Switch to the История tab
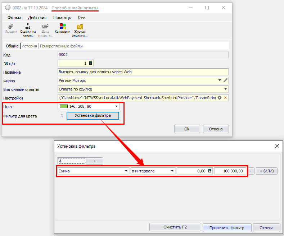284x236 pixels. pos(29,46)
